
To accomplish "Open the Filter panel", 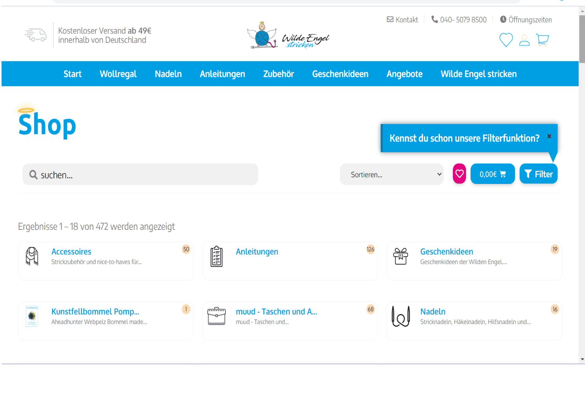I will point(539,174).
